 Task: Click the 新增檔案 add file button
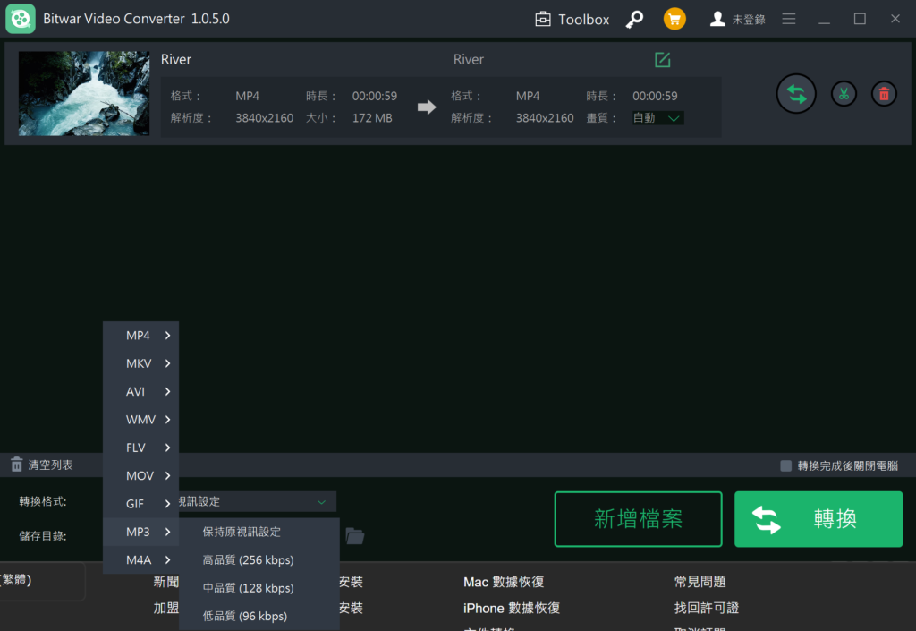[638, 518]
